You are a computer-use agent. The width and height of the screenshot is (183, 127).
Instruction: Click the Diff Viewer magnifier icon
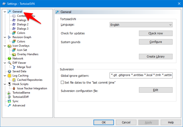(x=9, y=63)
